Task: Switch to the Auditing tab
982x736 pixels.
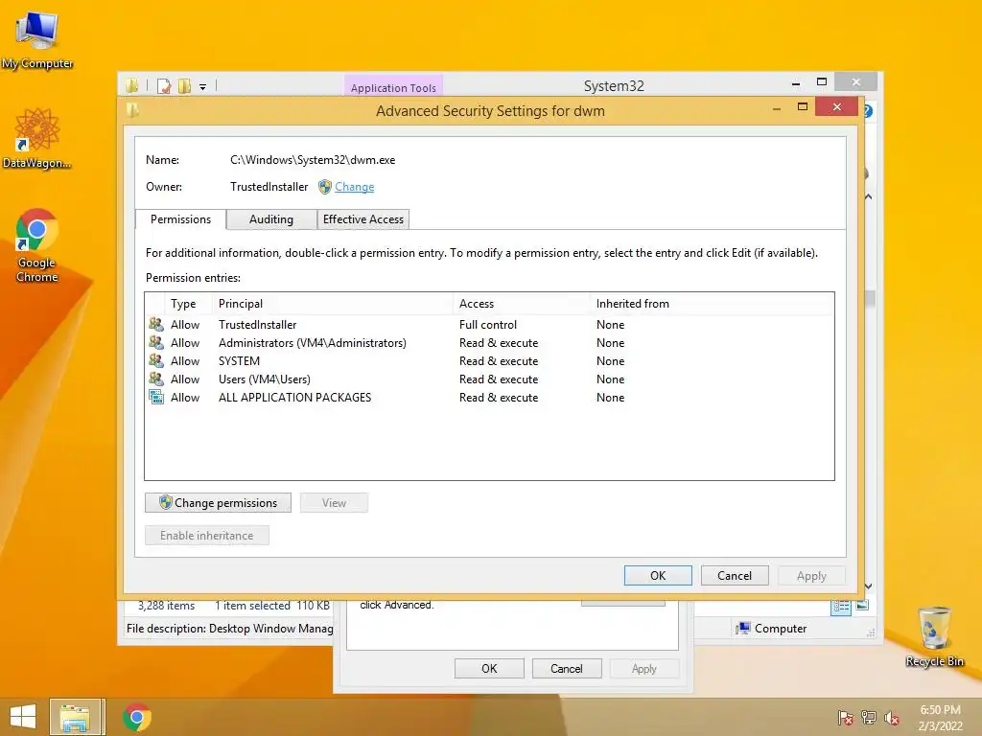Action: (271, 219)
